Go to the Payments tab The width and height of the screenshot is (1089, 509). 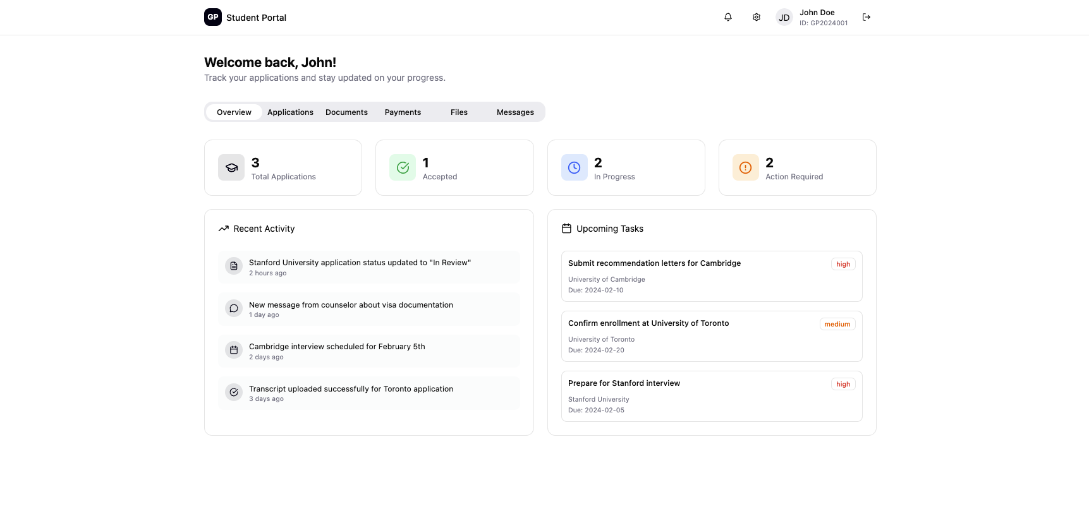click(403, 112)
